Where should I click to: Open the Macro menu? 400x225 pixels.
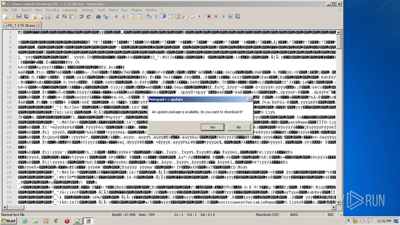click(113, 10)
